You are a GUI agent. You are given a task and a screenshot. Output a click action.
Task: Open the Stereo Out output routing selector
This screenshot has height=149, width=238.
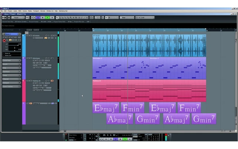tap(12, 56)
